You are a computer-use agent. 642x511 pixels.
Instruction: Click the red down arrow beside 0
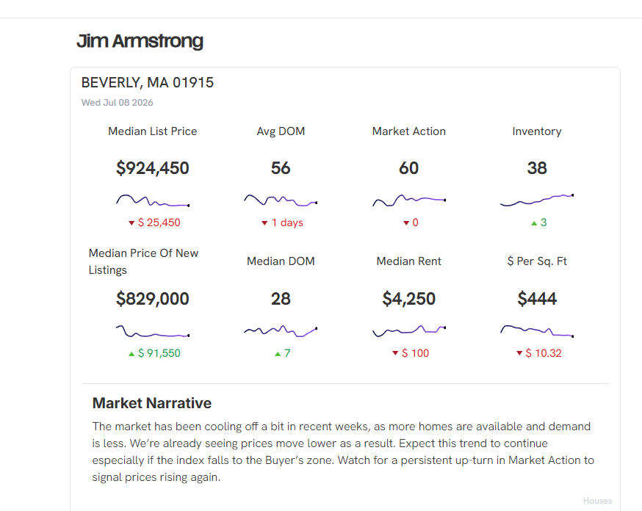406,223
